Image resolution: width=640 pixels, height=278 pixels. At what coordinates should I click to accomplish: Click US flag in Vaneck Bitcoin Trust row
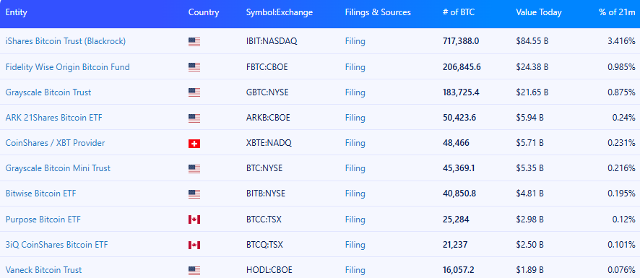(194, 270)
